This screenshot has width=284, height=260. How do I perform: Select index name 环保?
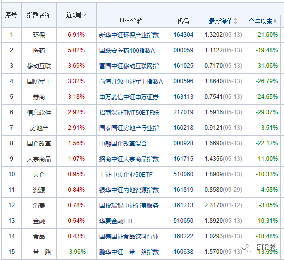tap(39, 35)
